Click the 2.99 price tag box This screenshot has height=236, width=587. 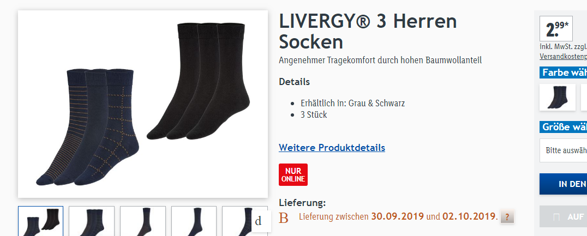[556, 28]
